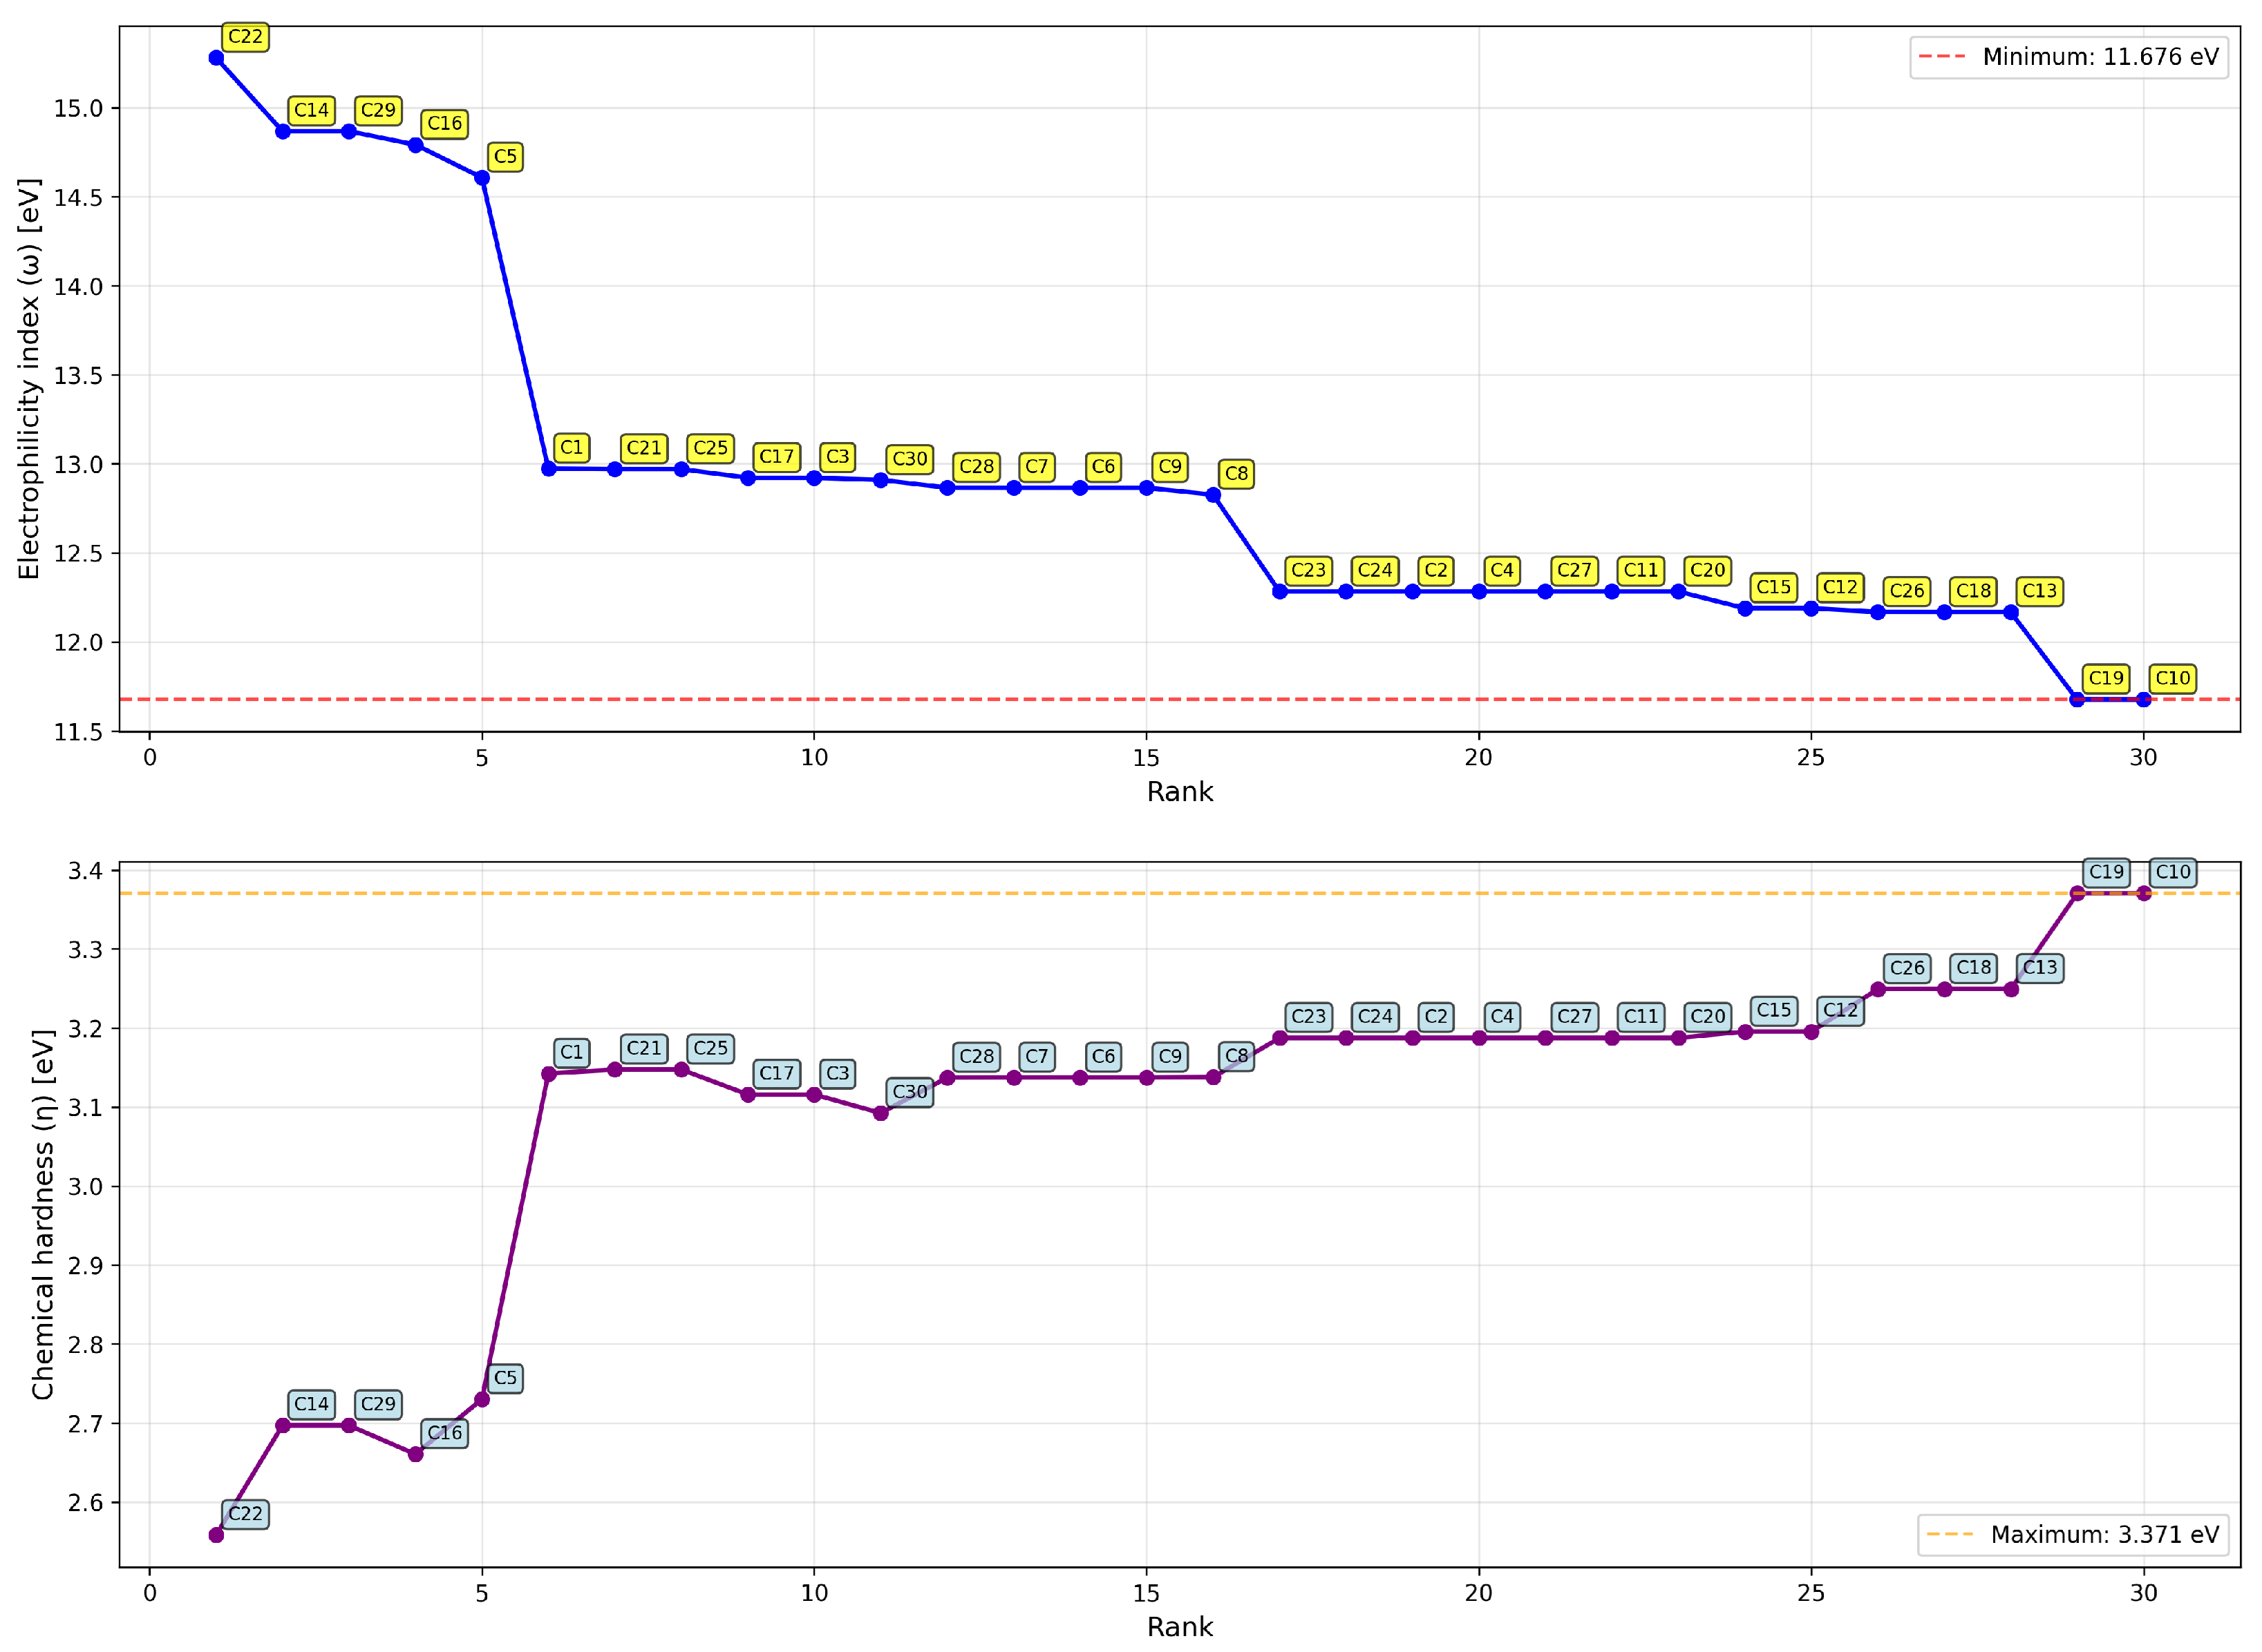
Task: Select the yellow C25 label
Action: pyautogui.click(x=710, y=448)
